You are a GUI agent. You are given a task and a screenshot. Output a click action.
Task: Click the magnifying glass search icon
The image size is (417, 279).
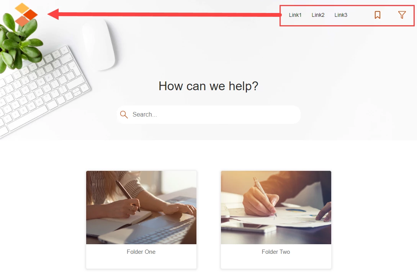pyautogui.click(x=124, y=114)
